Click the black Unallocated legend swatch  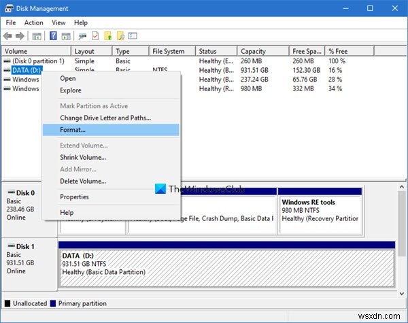pyautogui.click(x=7, y=303)
